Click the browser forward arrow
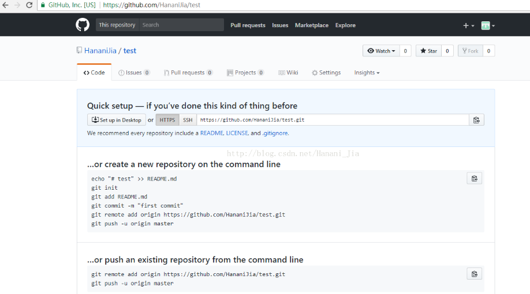 pos(17,5)
